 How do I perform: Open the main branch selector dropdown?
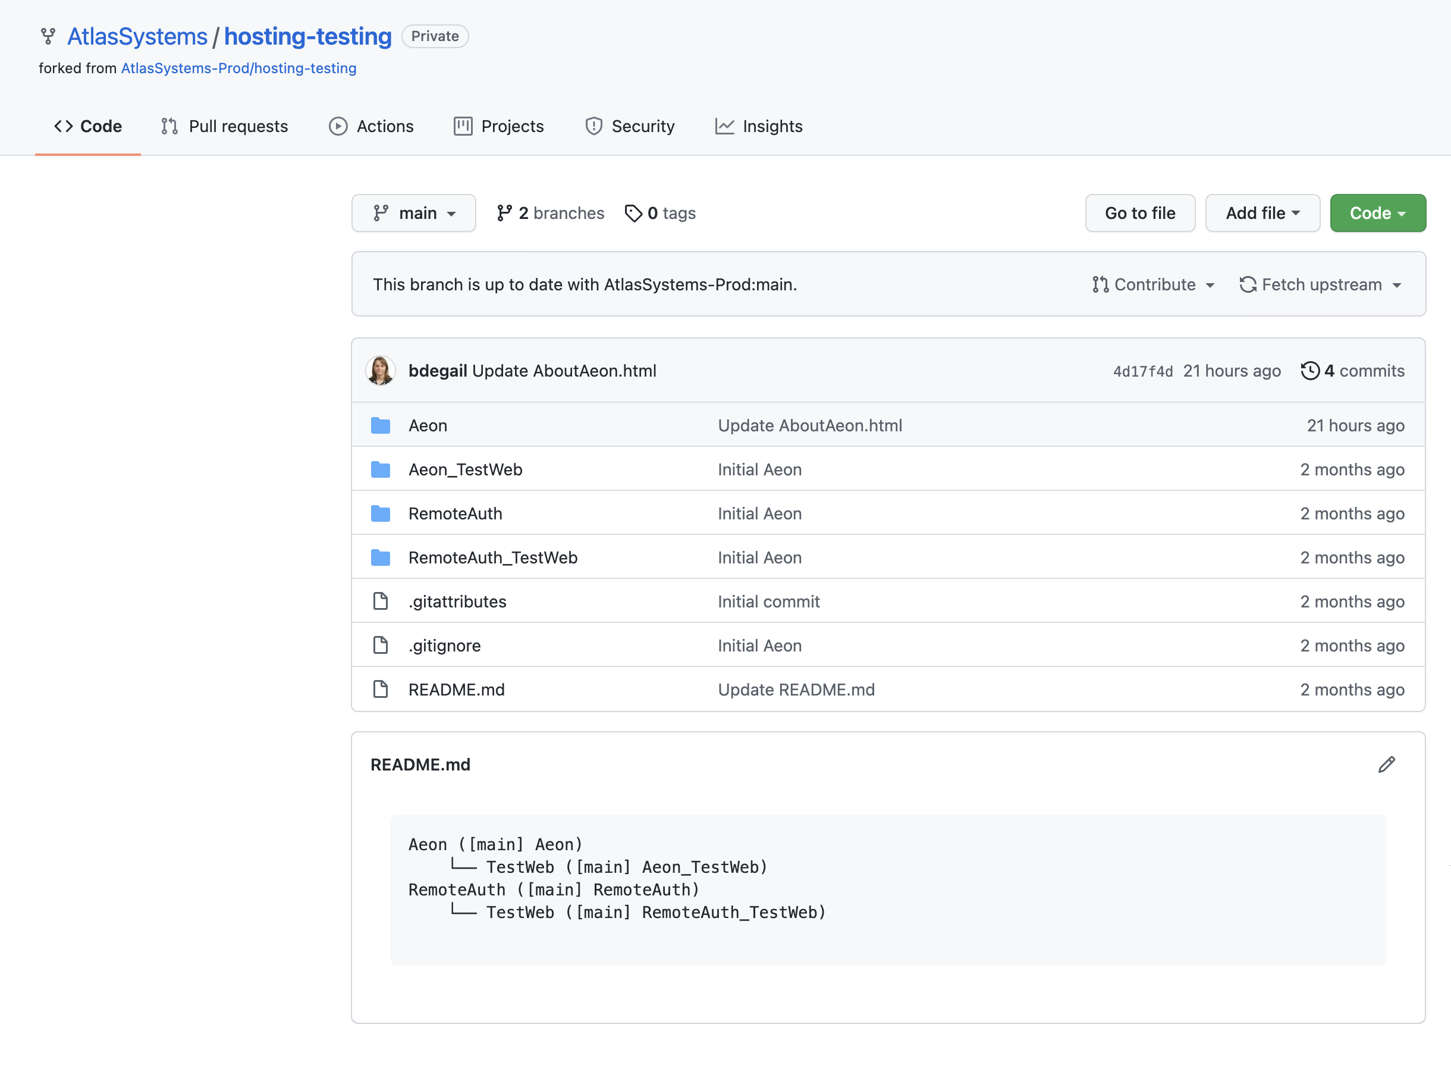coord(413,212)
